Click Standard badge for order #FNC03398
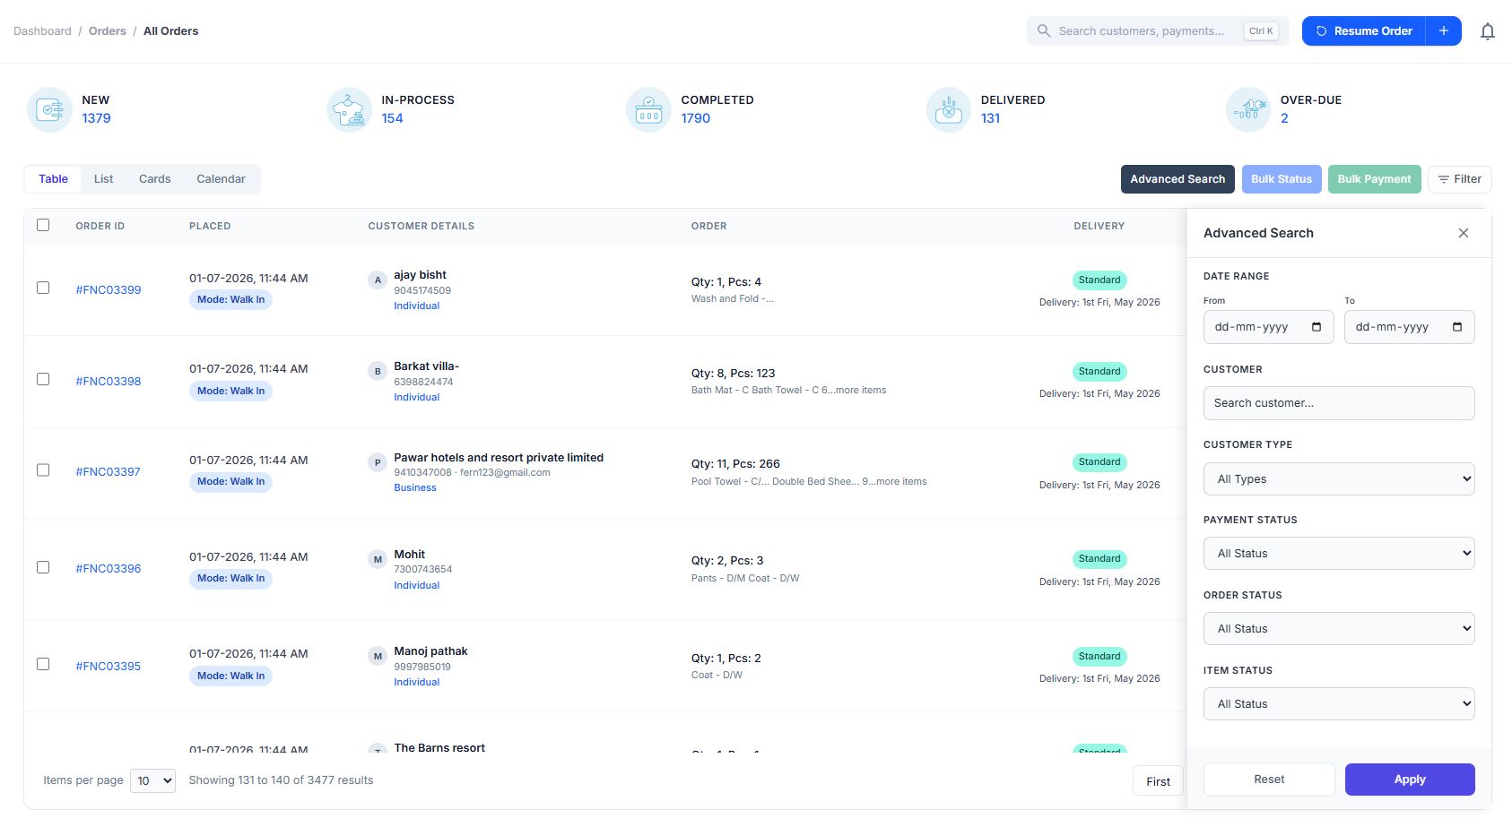The height and width of the screenshot is (827, 1512). coord(1099,372)
